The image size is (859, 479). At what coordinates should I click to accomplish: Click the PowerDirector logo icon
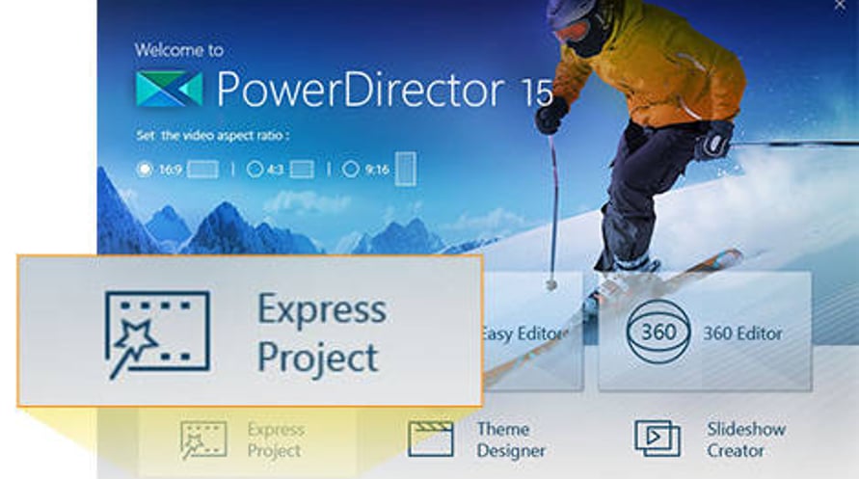(170, 89)
